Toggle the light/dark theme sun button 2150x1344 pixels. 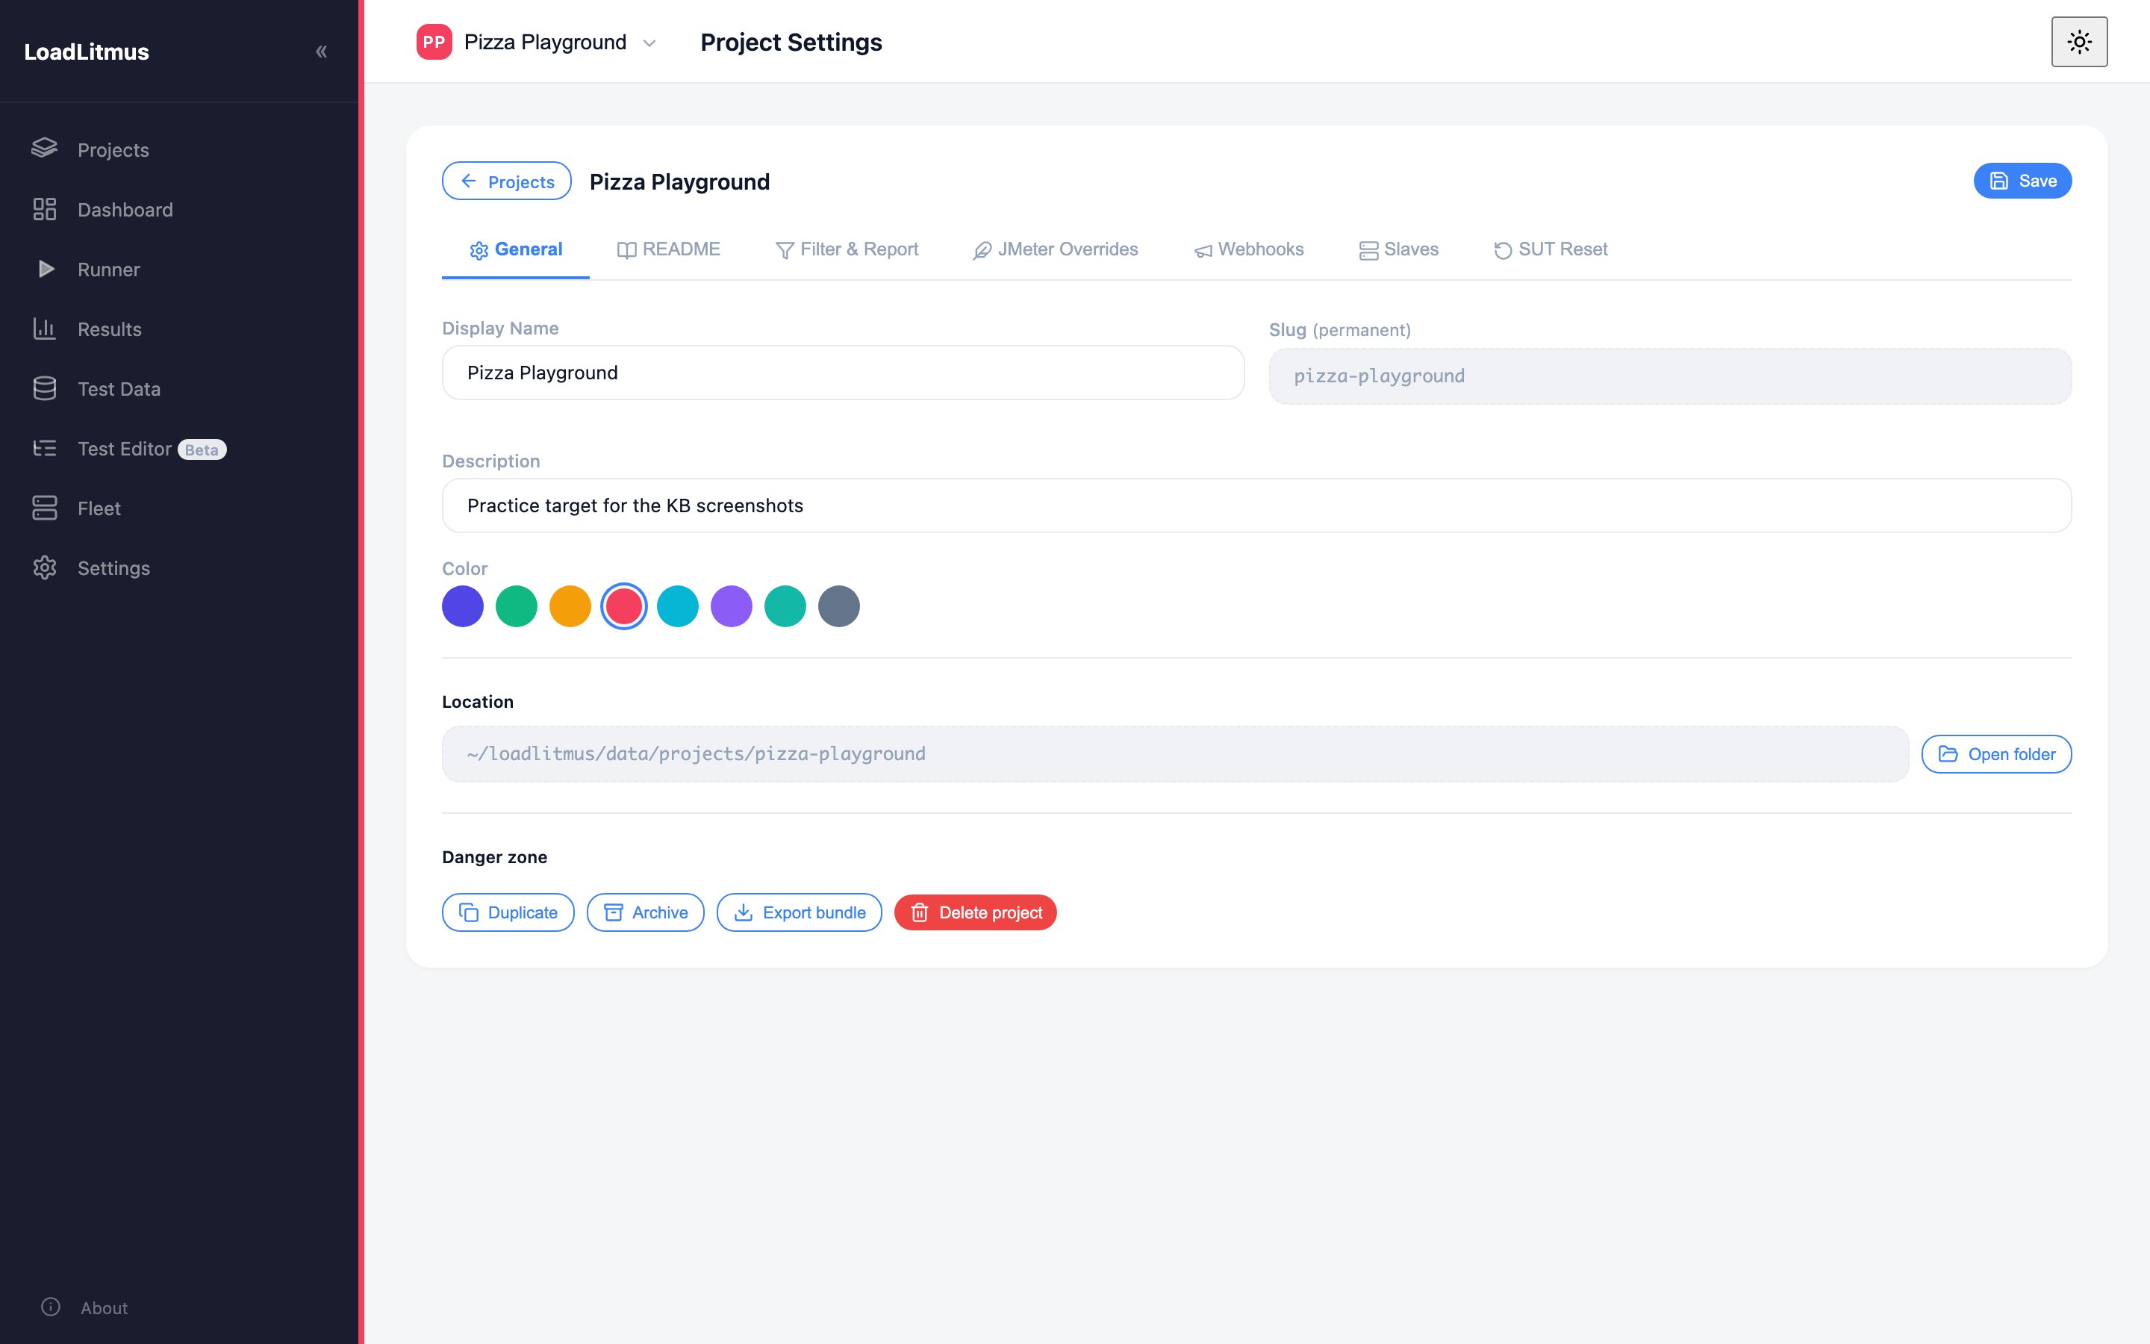(x=2079, y=42)
